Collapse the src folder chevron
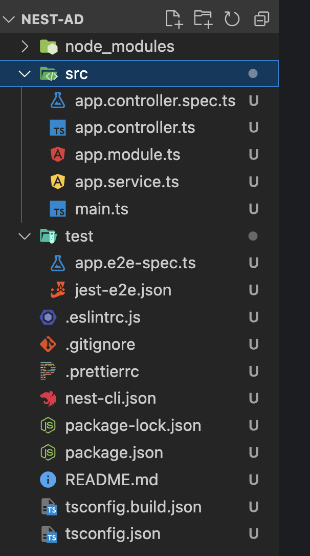Image resolution: width=310 pixels, height=556 pixels. point(25,74)
